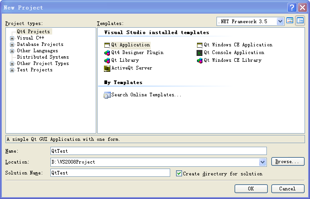Switch templates to large icons view
This screenshot has height=199, width=310.
tap(290, 21)
